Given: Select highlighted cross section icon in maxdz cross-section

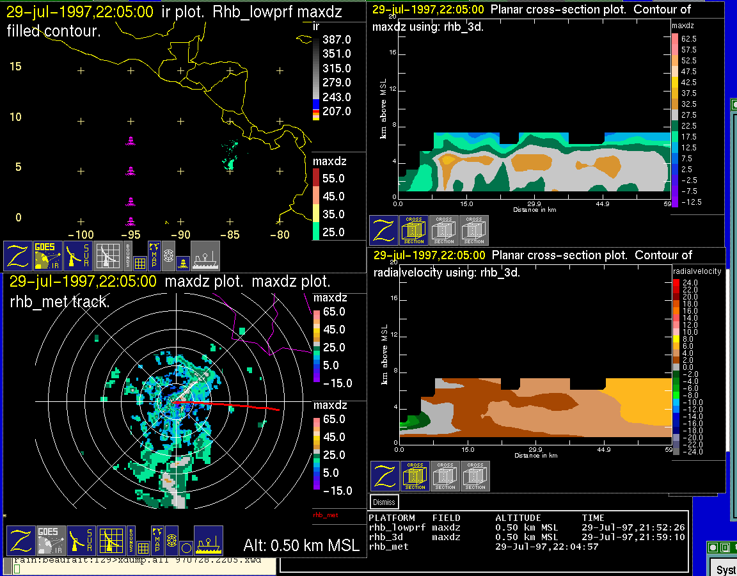Looking at the screenshot, I should (414, 230).
